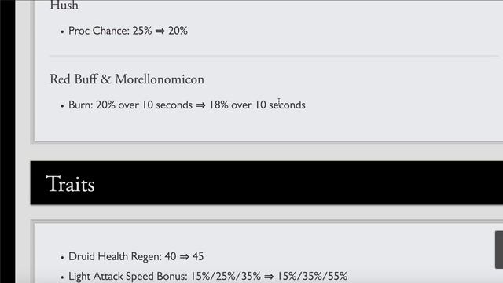Click the Proc Chance text line
This screenshot has height=283, width=503.
[x=128, y=31]
